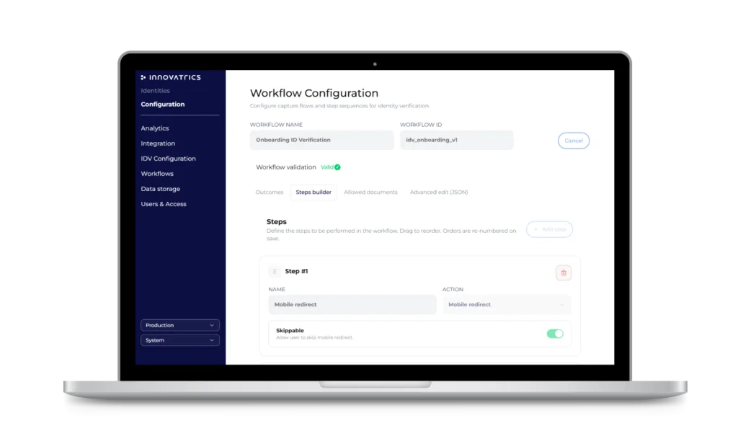The width and height of the screenshot is (738, 444).
Task: Click the Cancel button
Action: click(x=573, y=141)
